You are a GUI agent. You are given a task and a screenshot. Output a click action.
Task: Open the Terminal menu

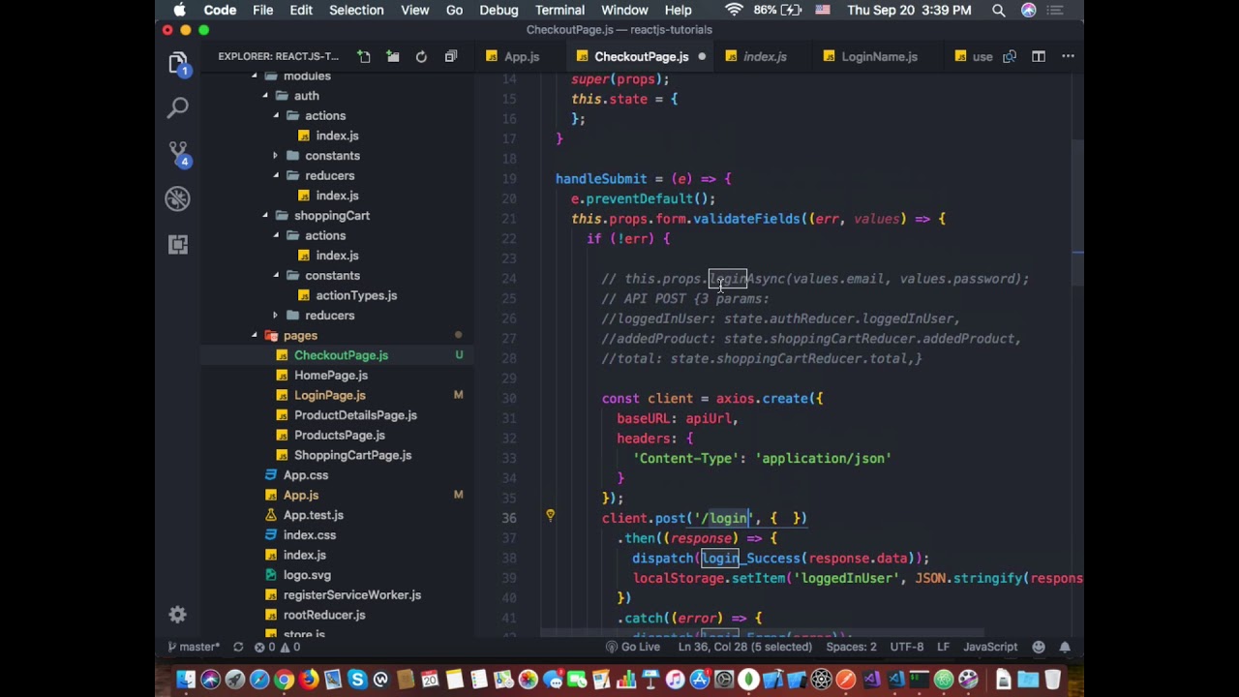coord(559,10)
